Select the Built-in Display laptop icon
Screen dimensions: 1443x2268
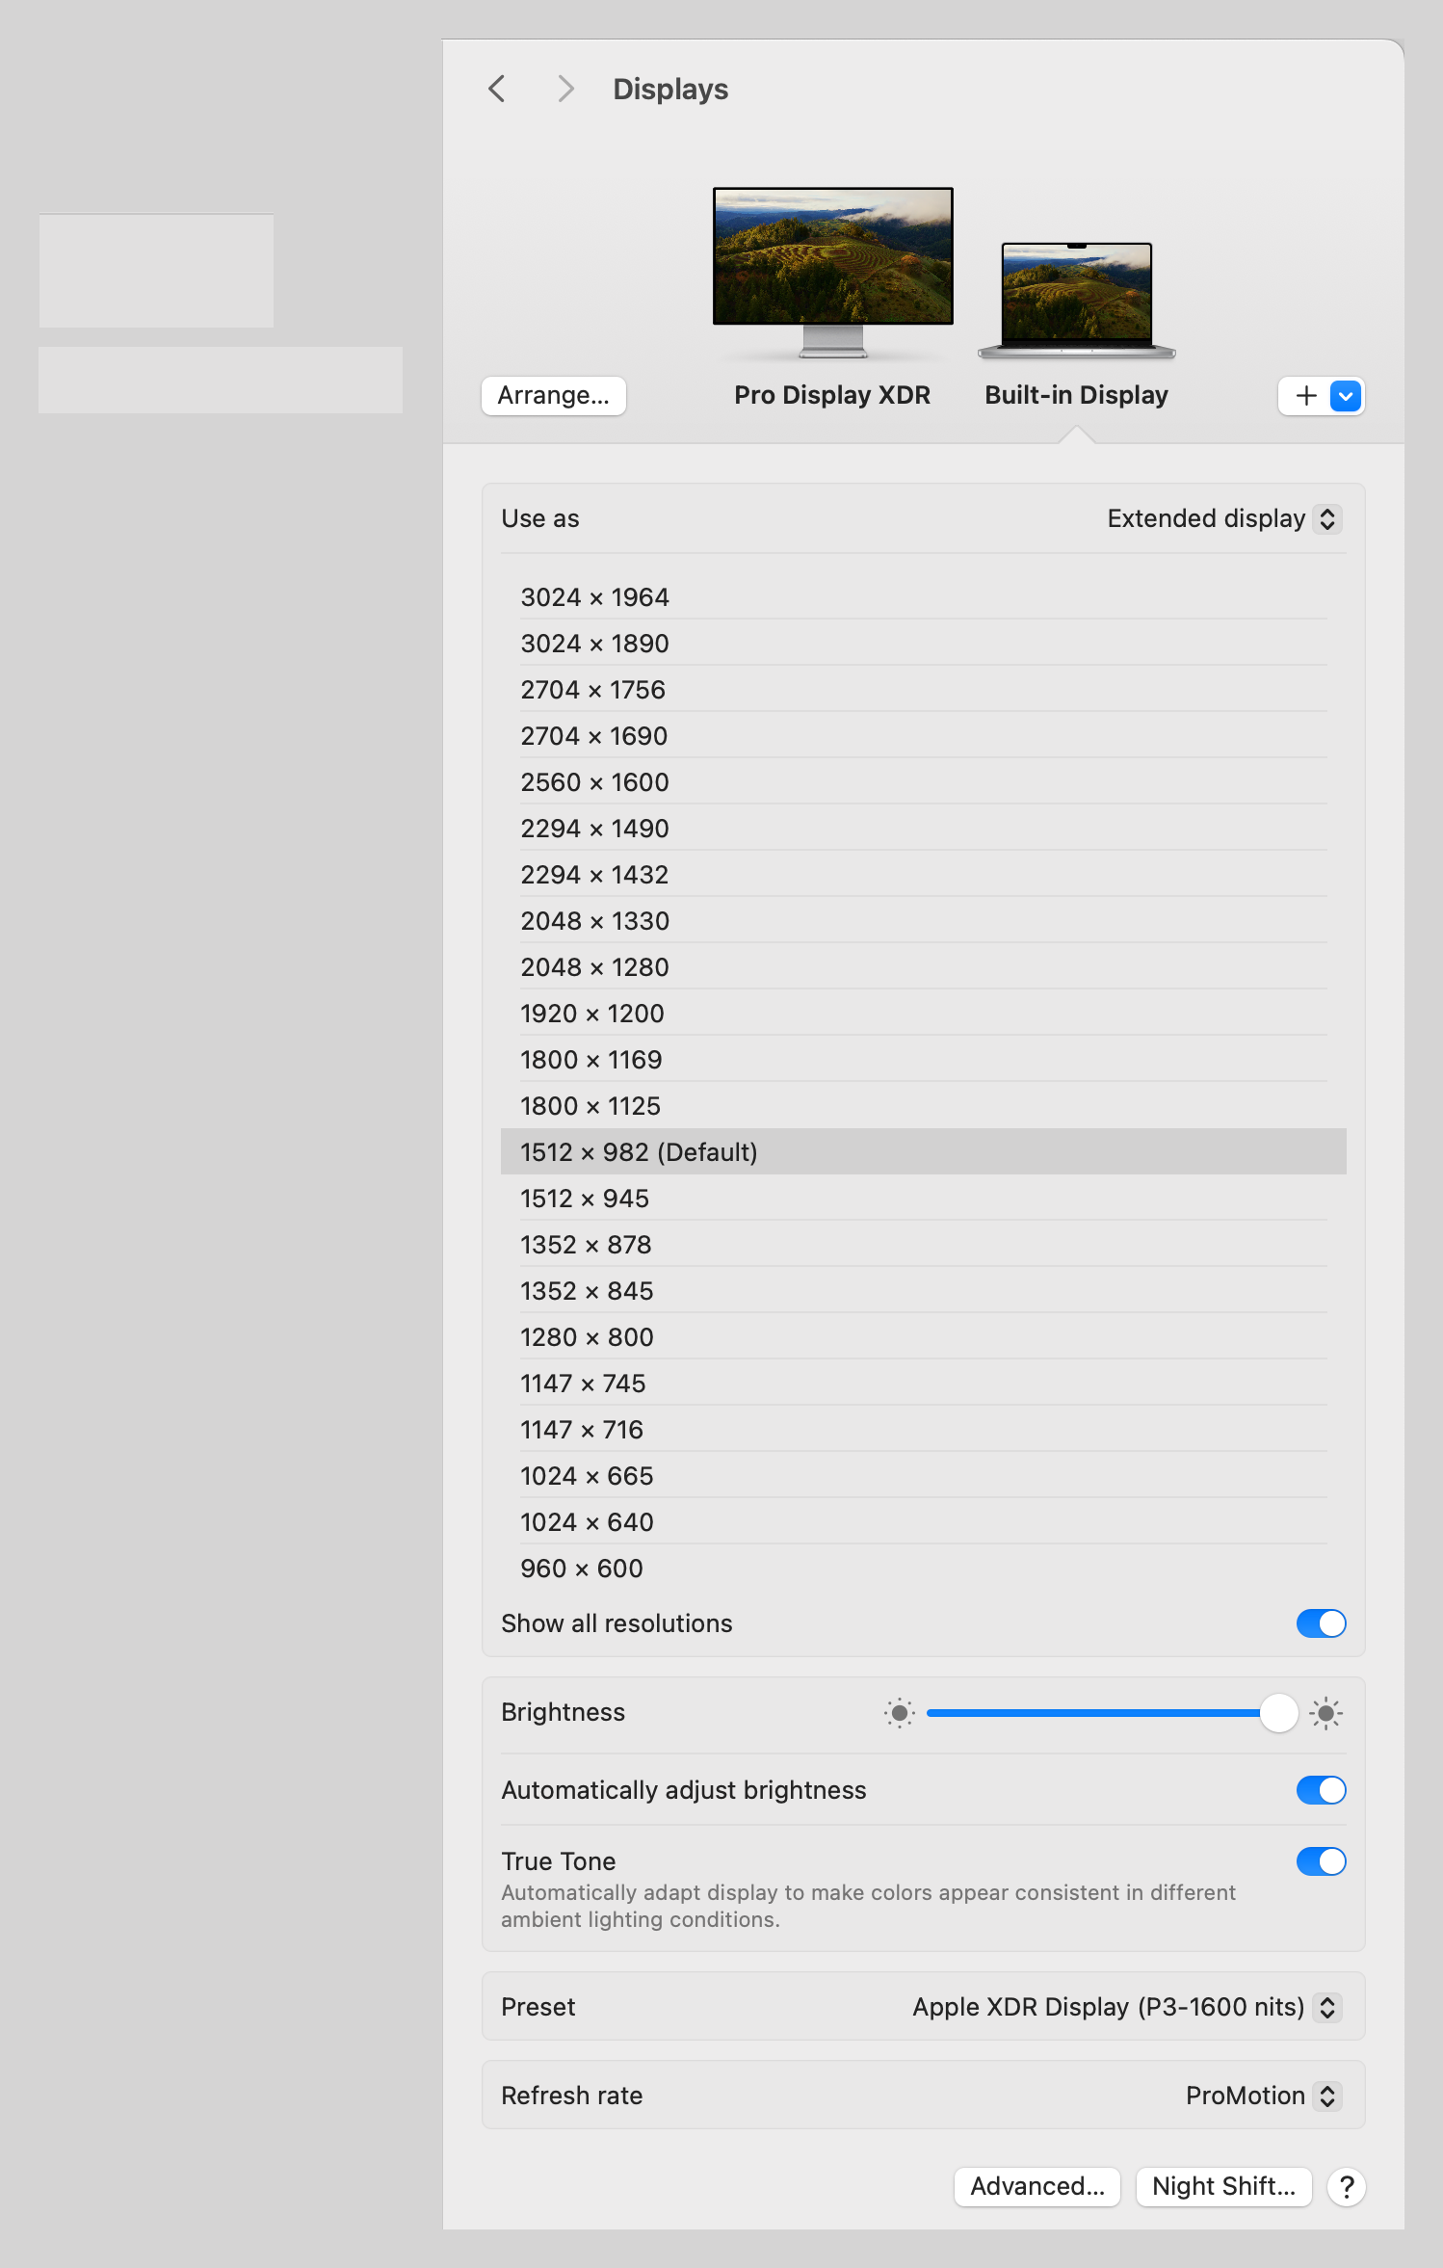point(1076,299)
